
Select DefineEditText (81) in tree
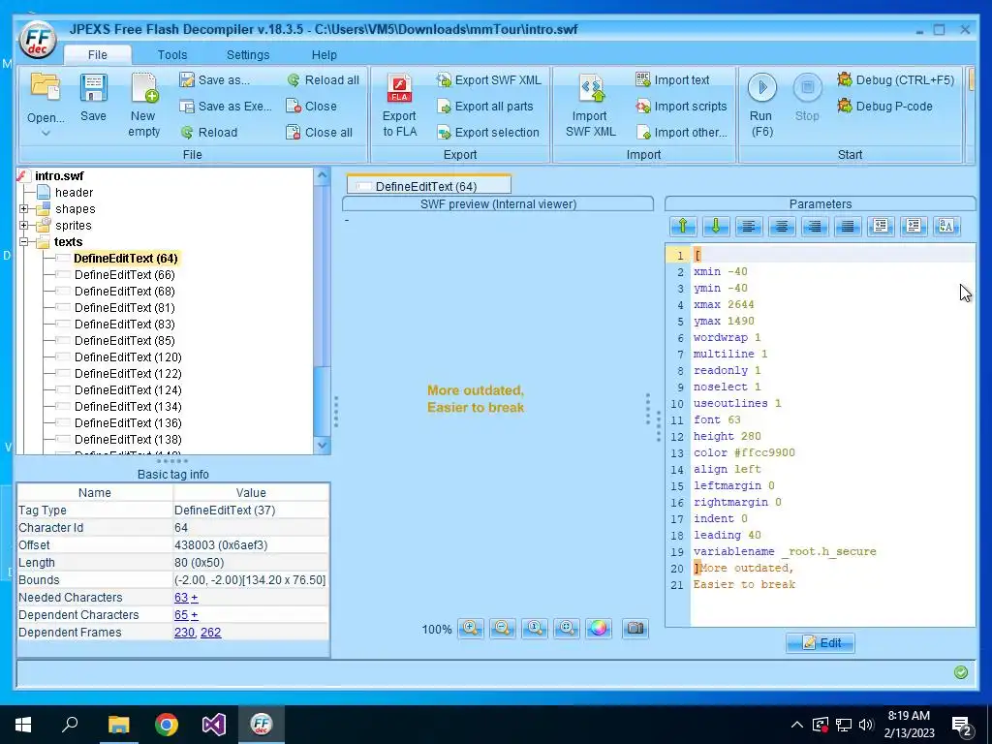click(x=125, y=307)
